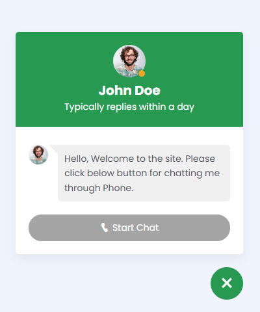The height and width of the screenshot is (312, 260).
Task: Click the orange status dot on avatar
Action: click(142, 73)
